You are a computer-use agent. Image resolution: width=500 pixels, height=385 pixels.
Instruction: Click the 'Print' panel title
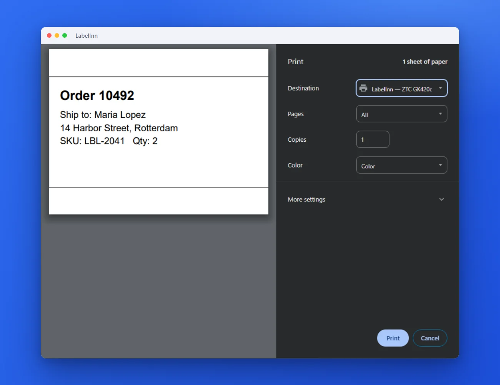click(x=295, y=62)
